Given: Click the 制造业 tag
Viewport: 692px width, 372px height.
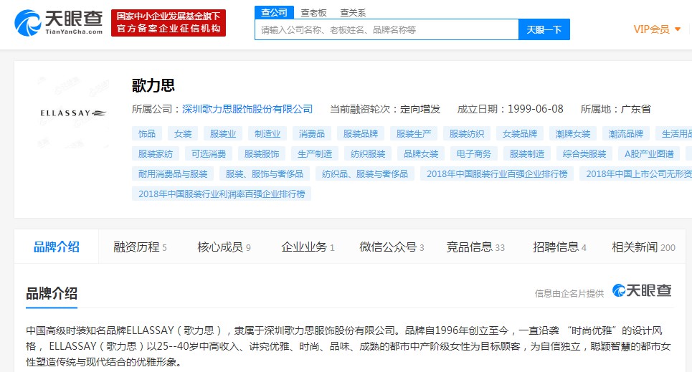Looking at the screenshot, I should 267,134.
